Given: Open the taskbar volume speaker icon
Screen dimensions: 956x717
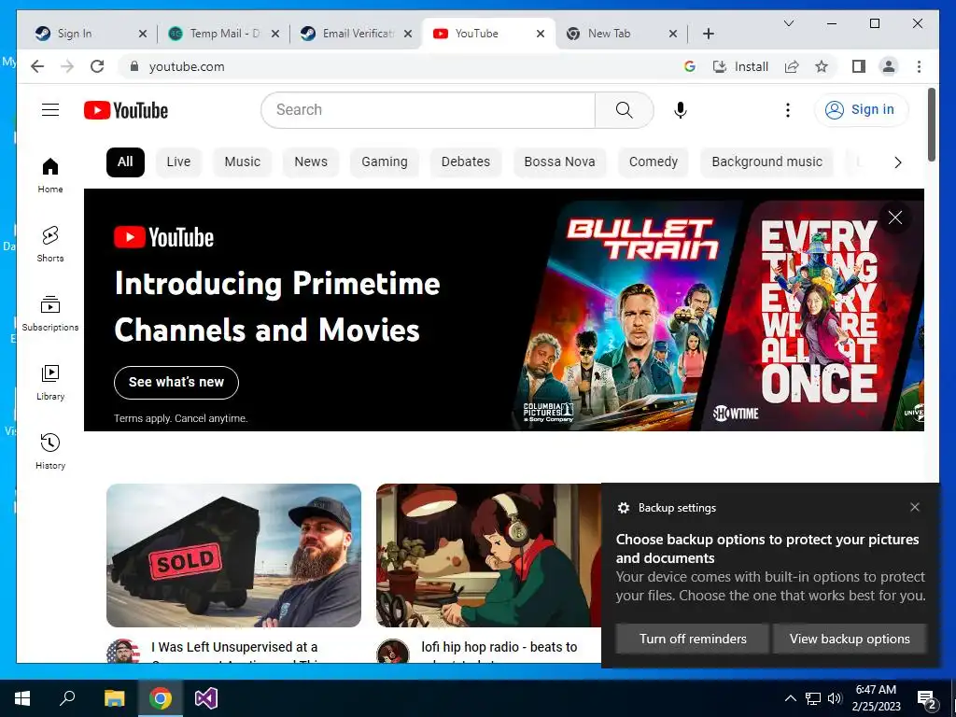Looking at the screenshot, I should coord(835,698).
